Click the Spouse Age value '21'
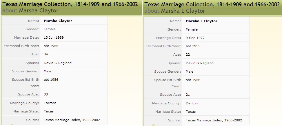This screenshot has width=282, height=126. pos(188,95)
